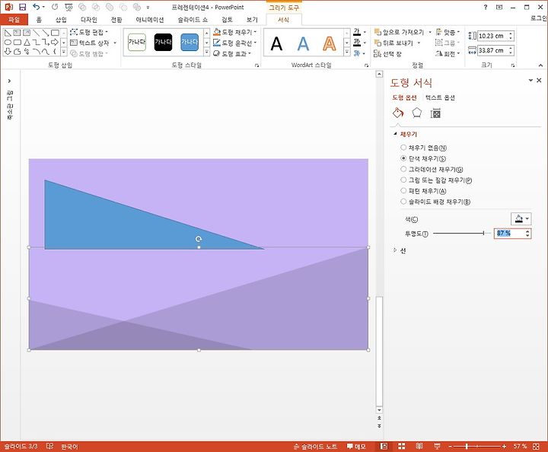Open the fill Color (색) picker button
The height and width of the screenshot is (452, 548).
521,219
